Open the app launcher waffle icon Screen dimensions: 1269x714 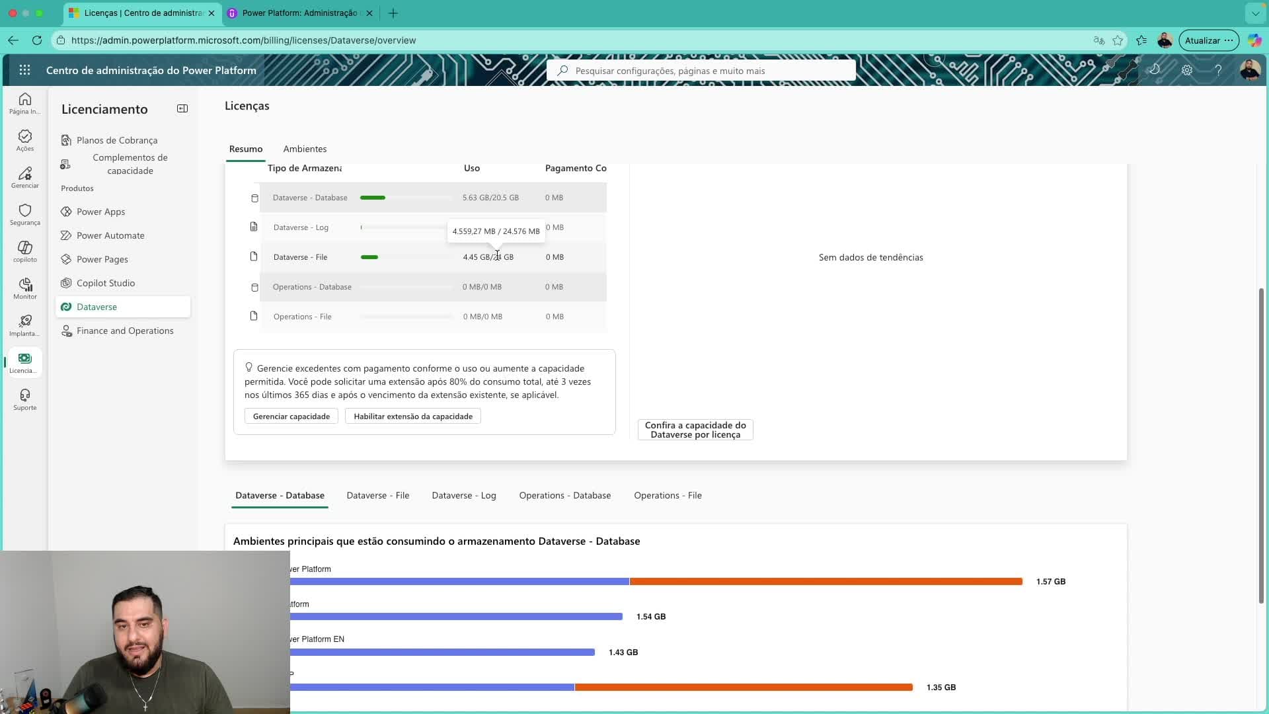pos(24,70)
